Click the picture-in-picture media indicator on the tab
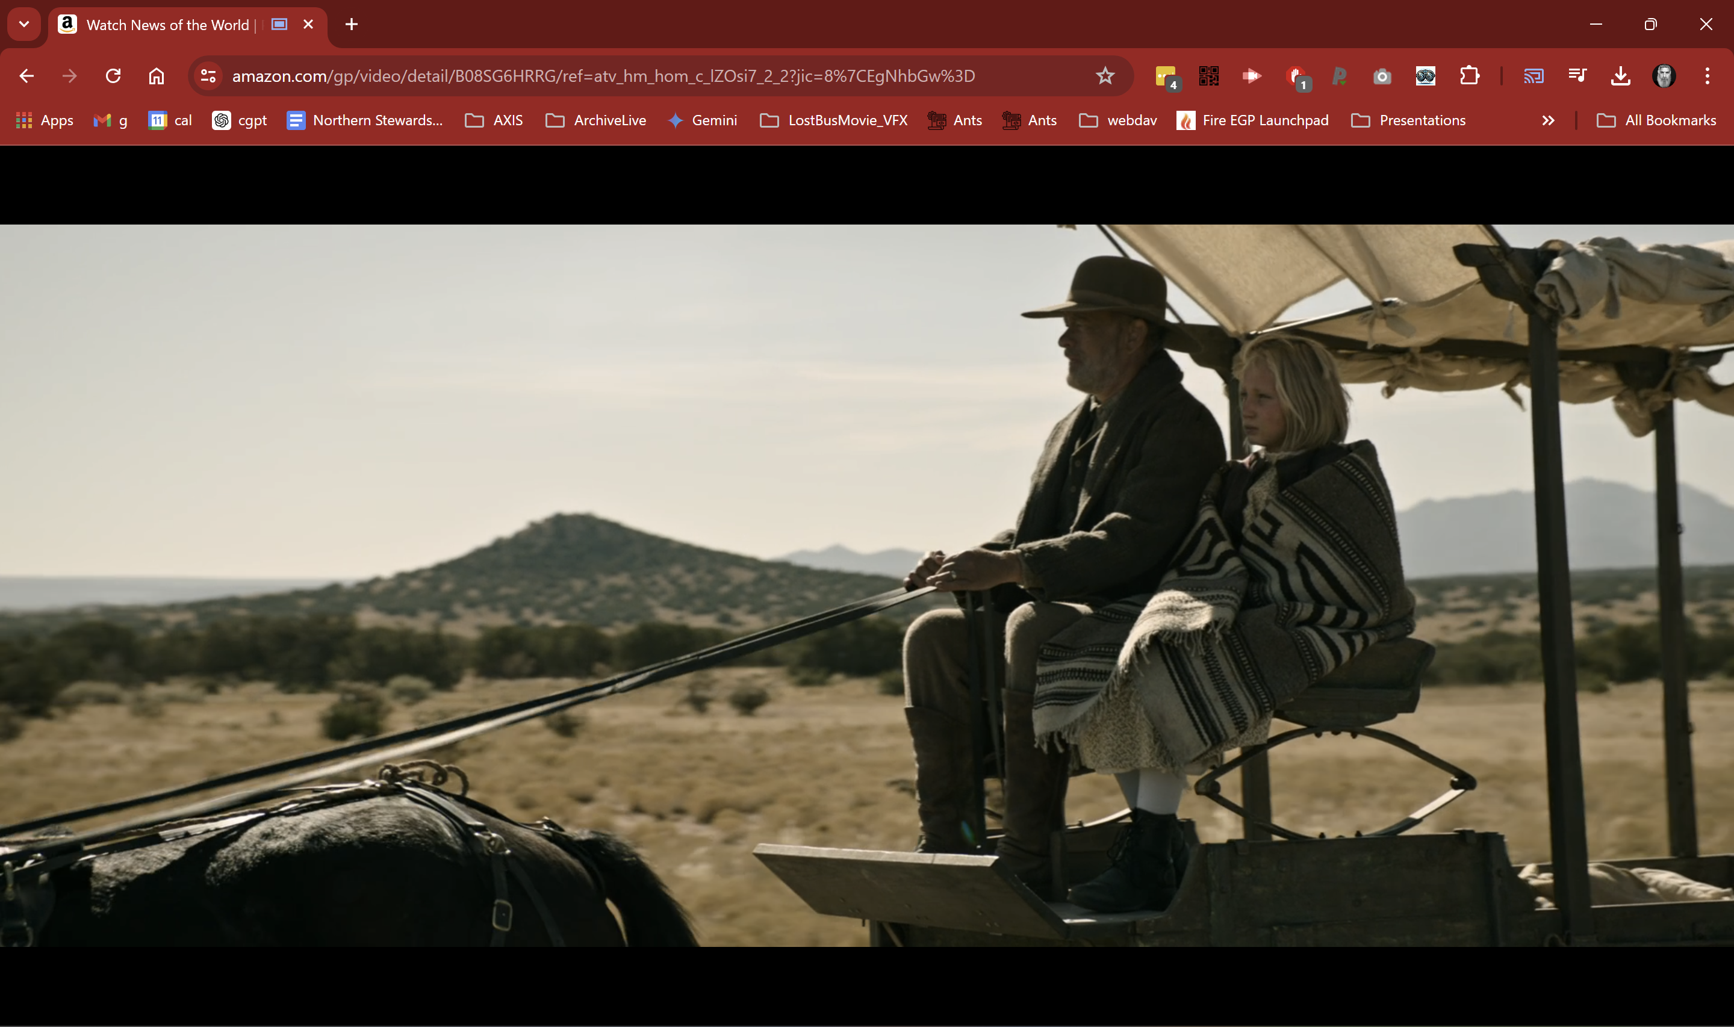This screenshot has width=1734, height=1027. point(279,24)
